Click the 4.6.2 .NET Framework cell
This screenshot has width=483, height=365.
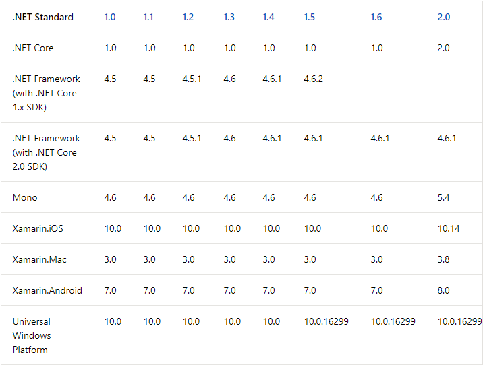click(x=313, y=79)
